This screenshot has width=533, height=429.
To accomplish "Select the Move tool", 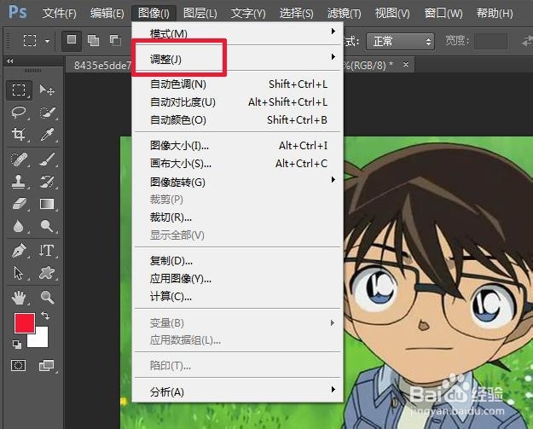I will point(47,90).
